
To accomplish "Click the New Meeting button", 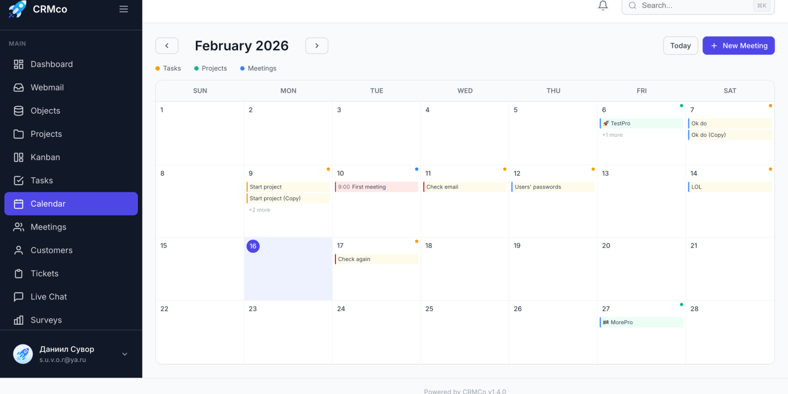I will (x=738, y=46).
